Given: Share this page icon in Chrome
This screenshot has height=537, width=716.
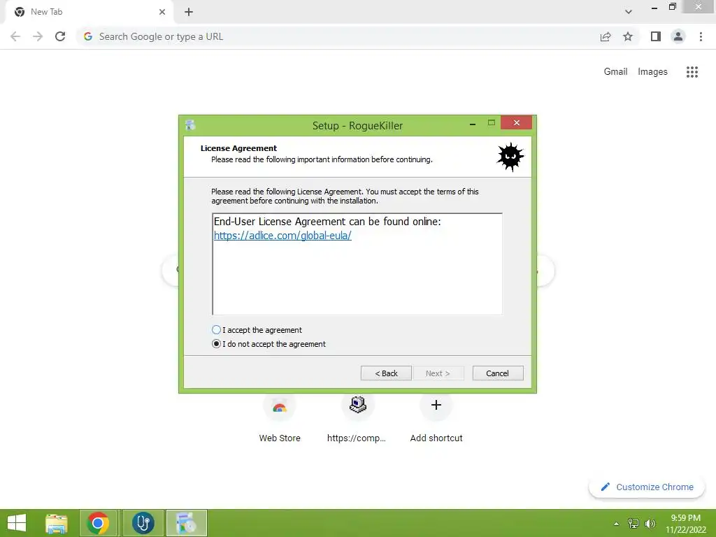Looking at the screenshot, I should pos(606,36).
